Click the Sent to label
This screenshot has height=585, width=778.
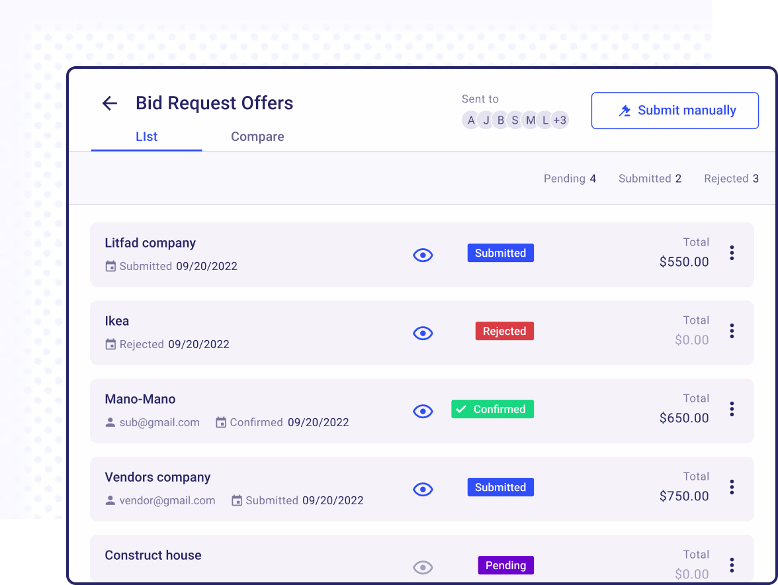480,99
